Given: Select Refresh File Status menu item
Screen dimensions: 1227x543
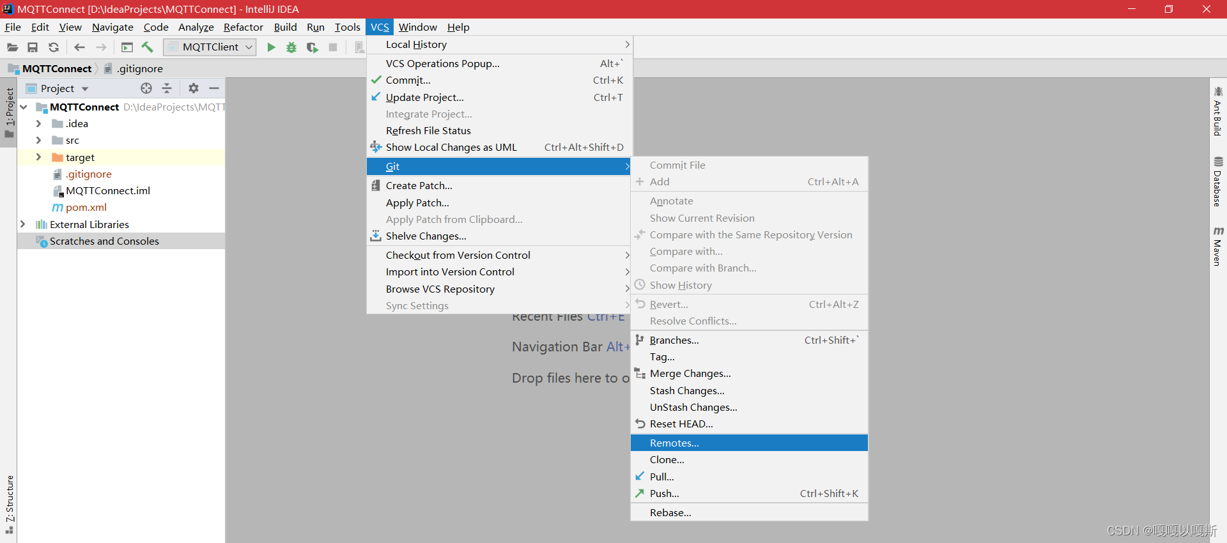Looking at the screenshot, I should click(x=500, y=130).
